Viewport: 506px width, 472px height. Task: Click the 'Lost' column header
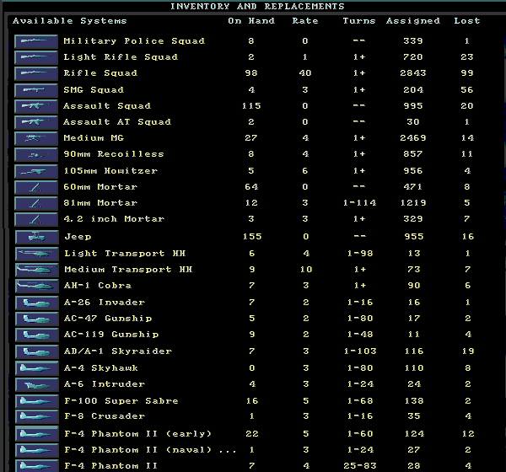pos(467,21)
